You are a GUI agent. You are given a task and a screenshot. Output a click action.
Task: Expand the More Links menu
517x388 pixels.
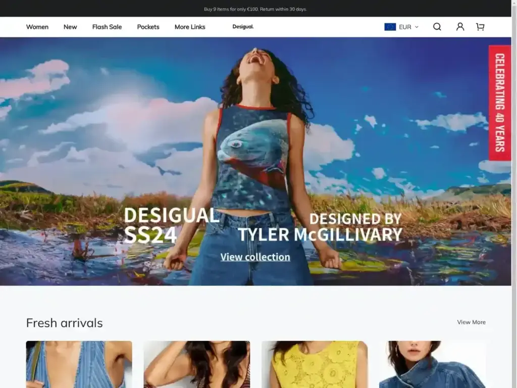pos(190,27)
